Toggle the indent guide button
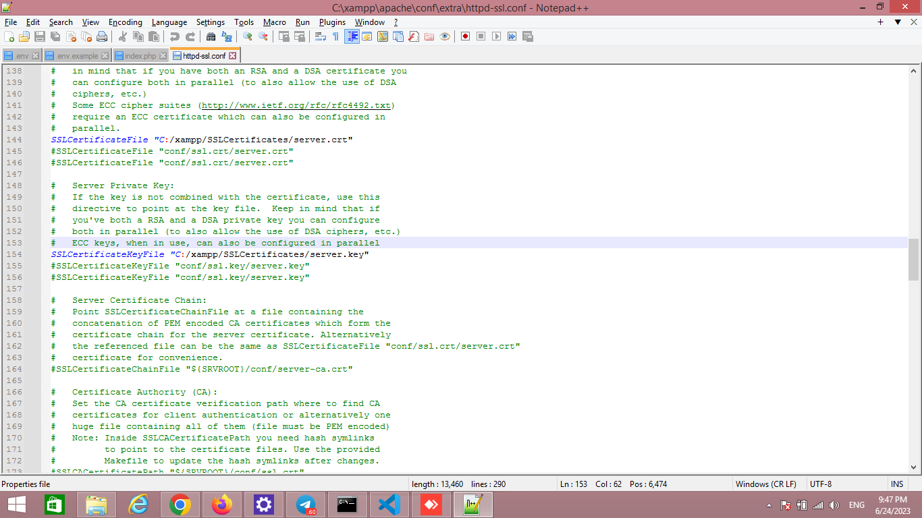922x518 pixels. point(352,36)
